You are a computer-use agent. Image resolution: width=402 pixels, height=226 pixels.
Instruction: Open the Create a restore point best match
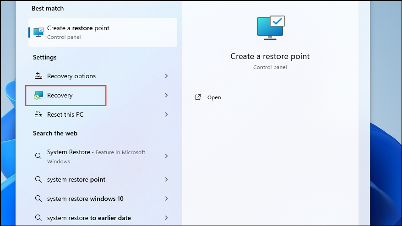(103, 32)
